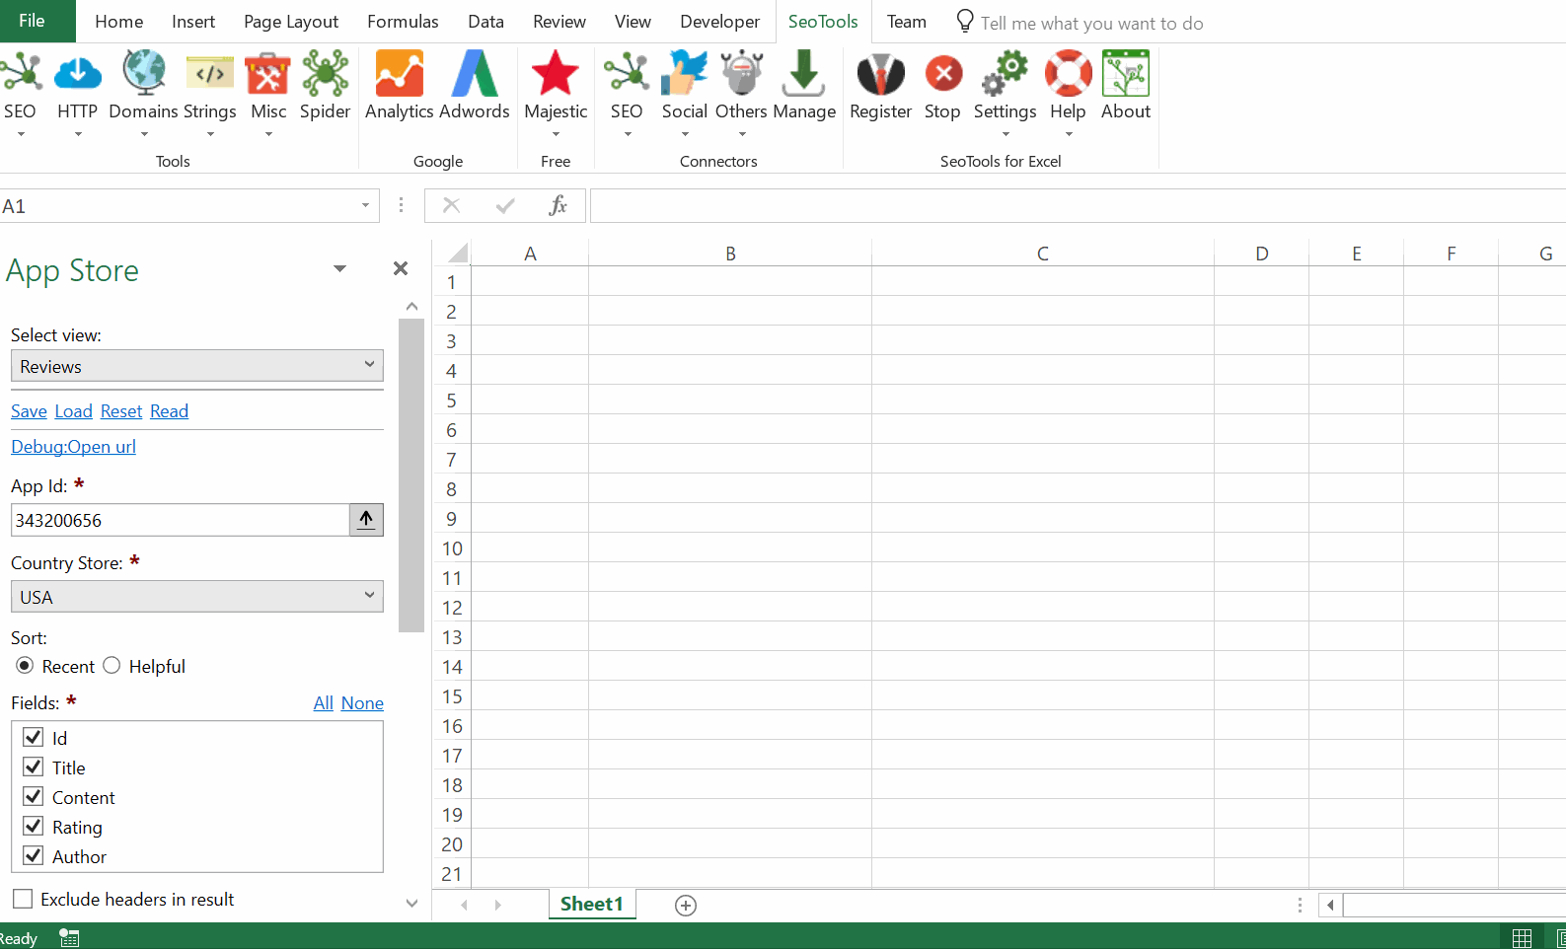Uncheck the Author field checkbox
The width and height of the screenshot is (1566, 949).
point(34,855)
